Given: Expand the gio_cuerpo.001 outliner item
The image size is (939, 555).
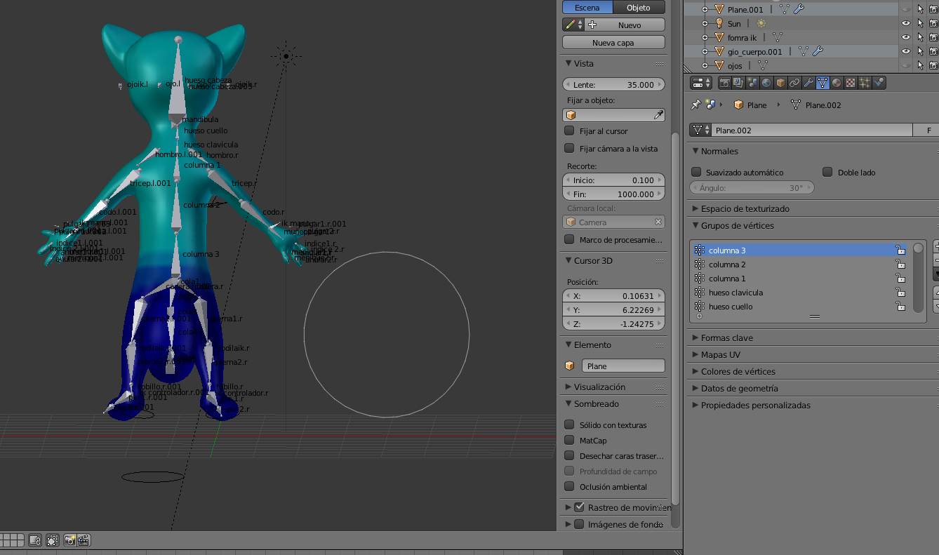Looking at the screenshot, I should tap(705, 52).
